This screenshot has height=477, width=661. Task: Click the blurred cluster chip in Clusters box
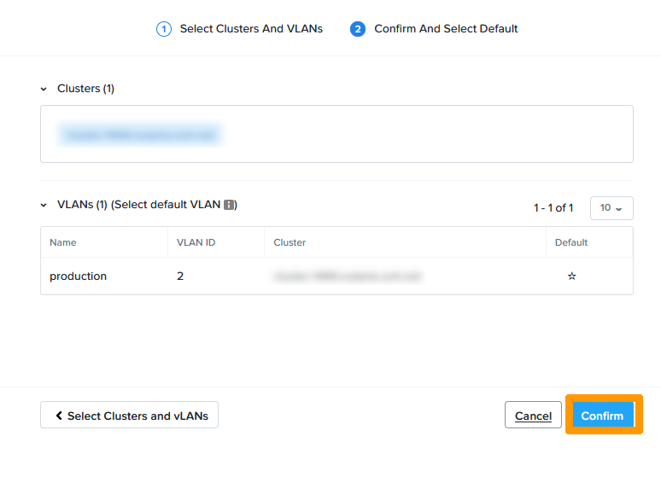140,134
